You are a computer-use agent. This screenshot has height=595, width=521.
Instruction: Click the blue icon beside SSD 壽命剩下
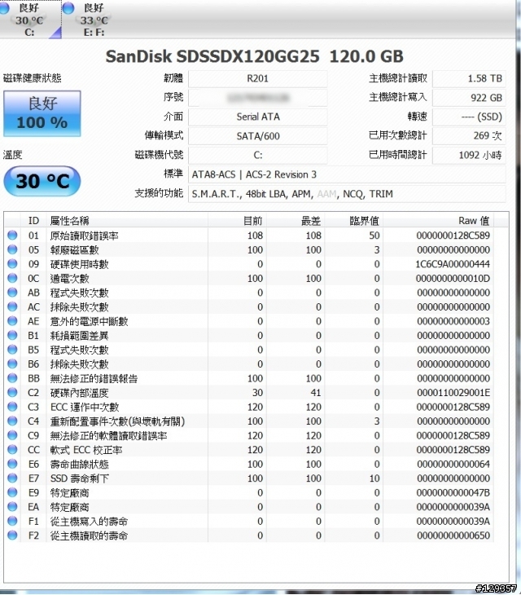tap(12, 478)
